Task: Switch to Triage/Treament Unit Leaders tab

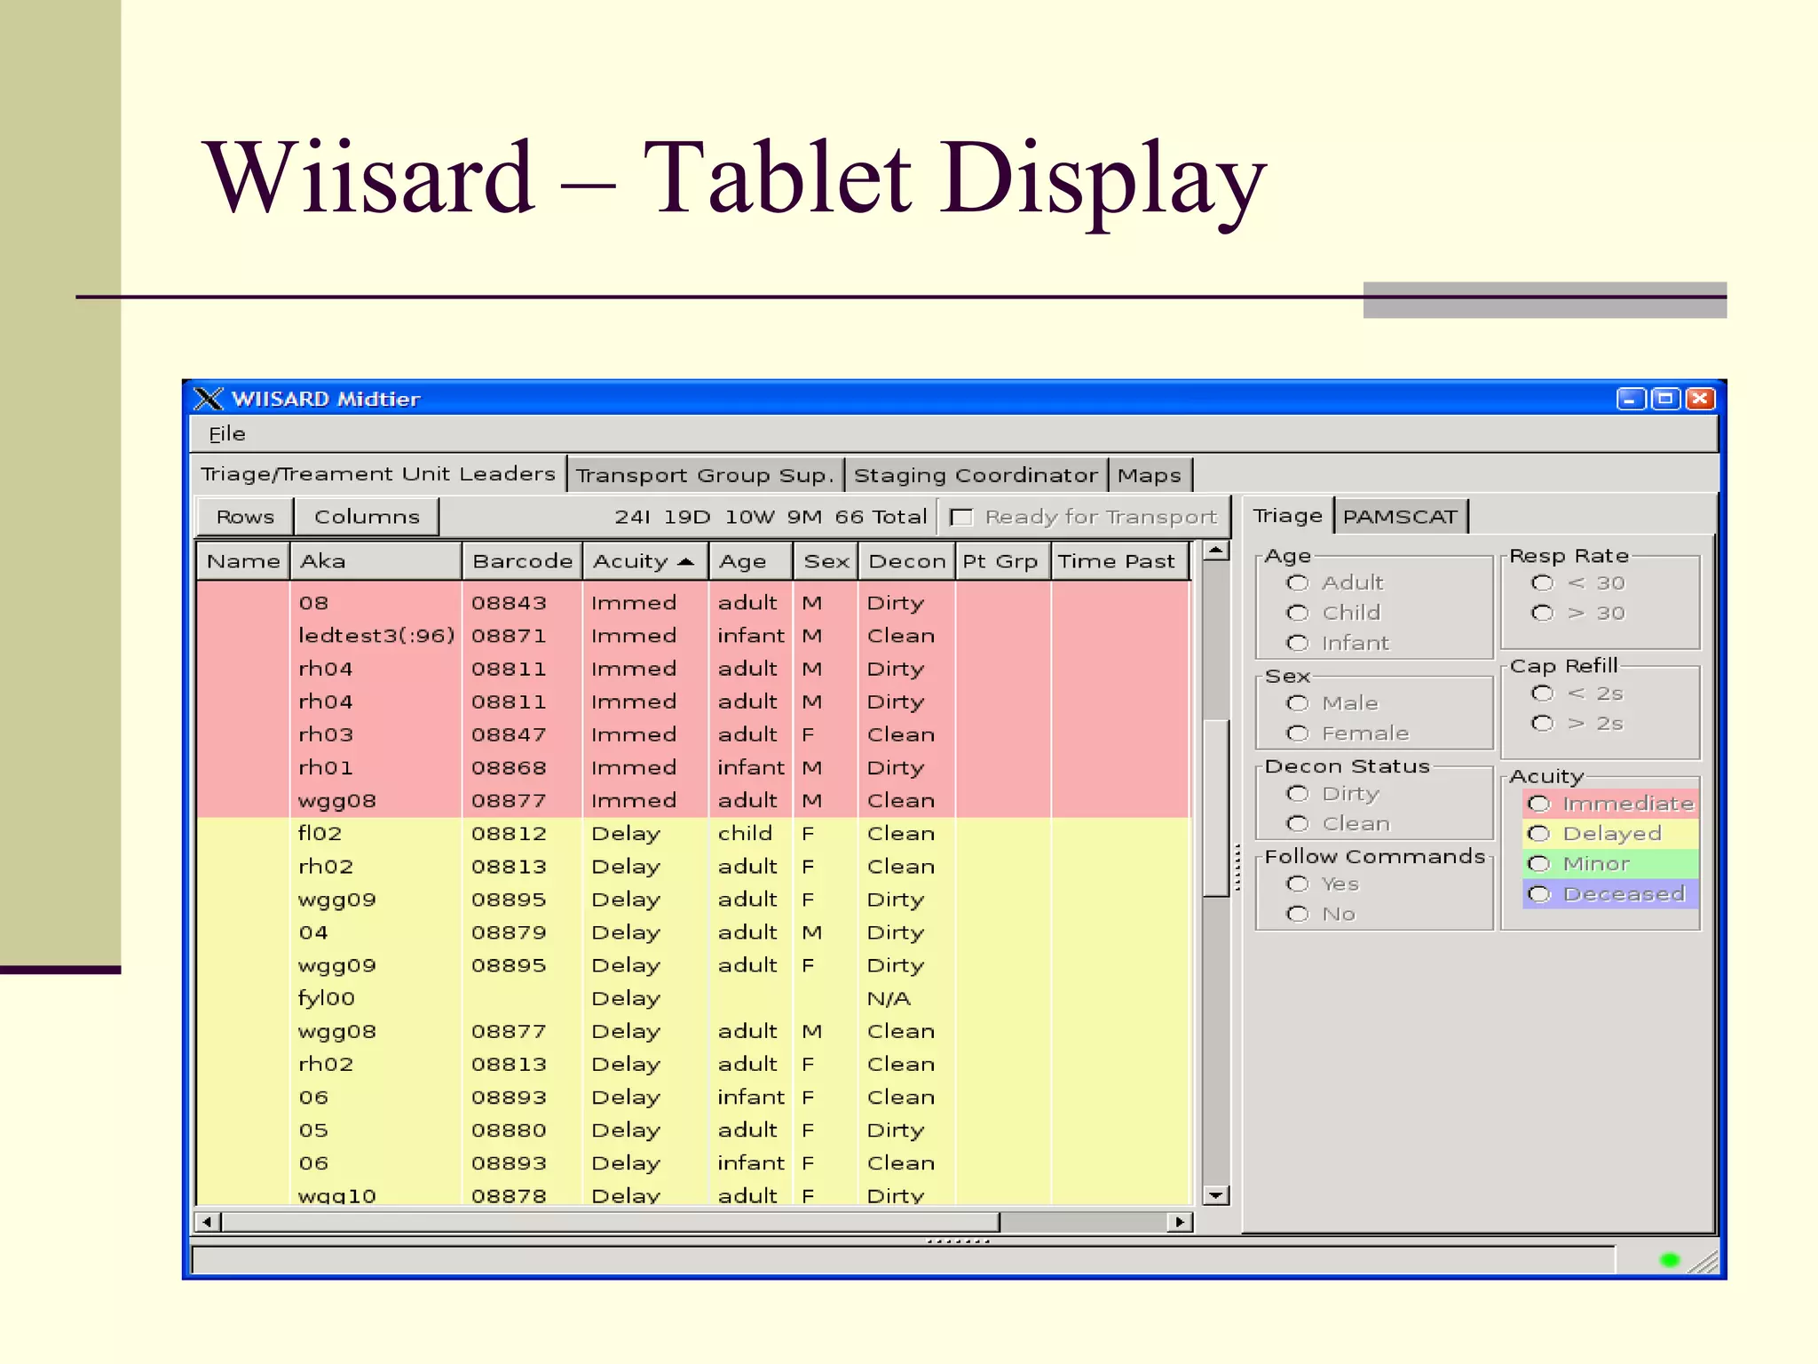Action: pyautogui.click(x=378, y=474)
